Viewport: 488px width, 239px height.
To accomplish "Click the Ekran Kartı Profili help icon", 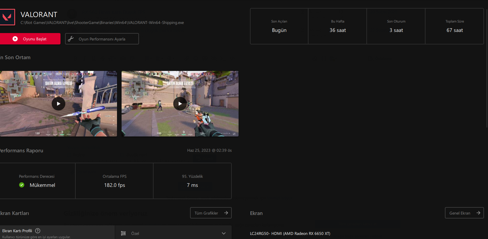I will pos(38,231).
